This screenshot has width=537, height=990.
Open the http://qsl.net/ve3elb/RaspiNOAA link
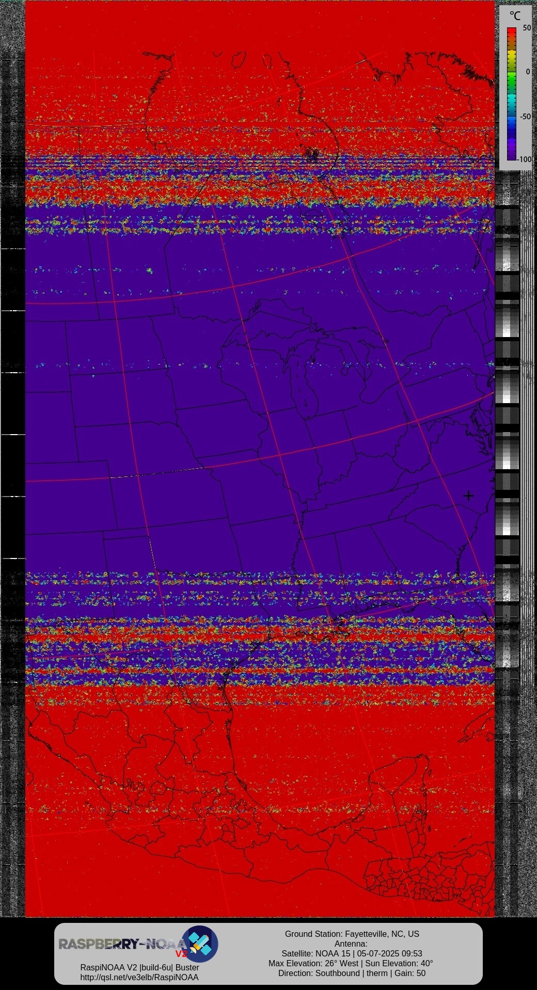[x=139, y=977]
